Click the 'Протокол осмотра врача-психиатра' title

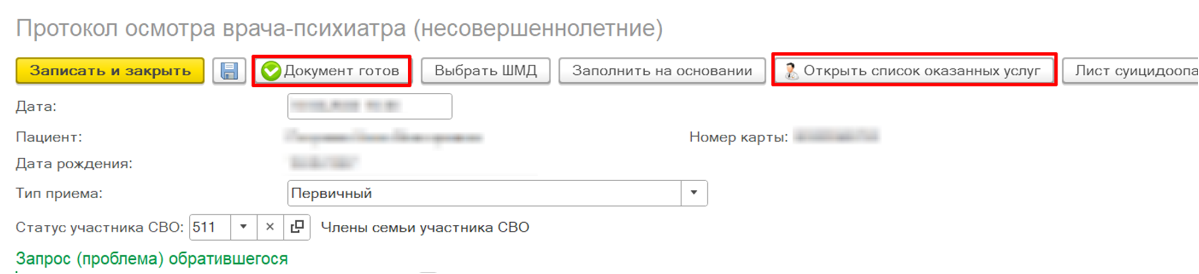(339, 28)
